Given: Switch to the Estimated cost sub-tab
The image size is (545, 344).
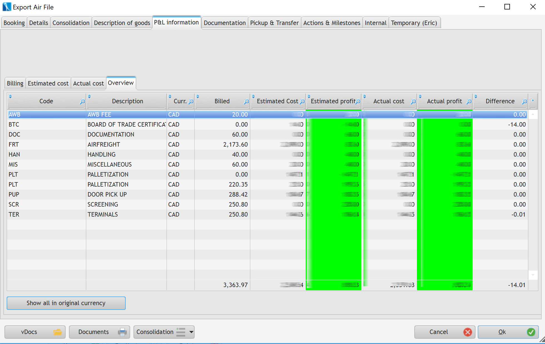Looking at the screenshot, I should click(x=48, y=83).
